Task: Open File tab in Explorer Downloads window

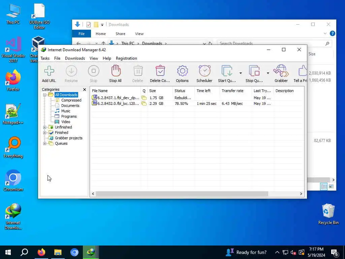Action: click(82, 34)
